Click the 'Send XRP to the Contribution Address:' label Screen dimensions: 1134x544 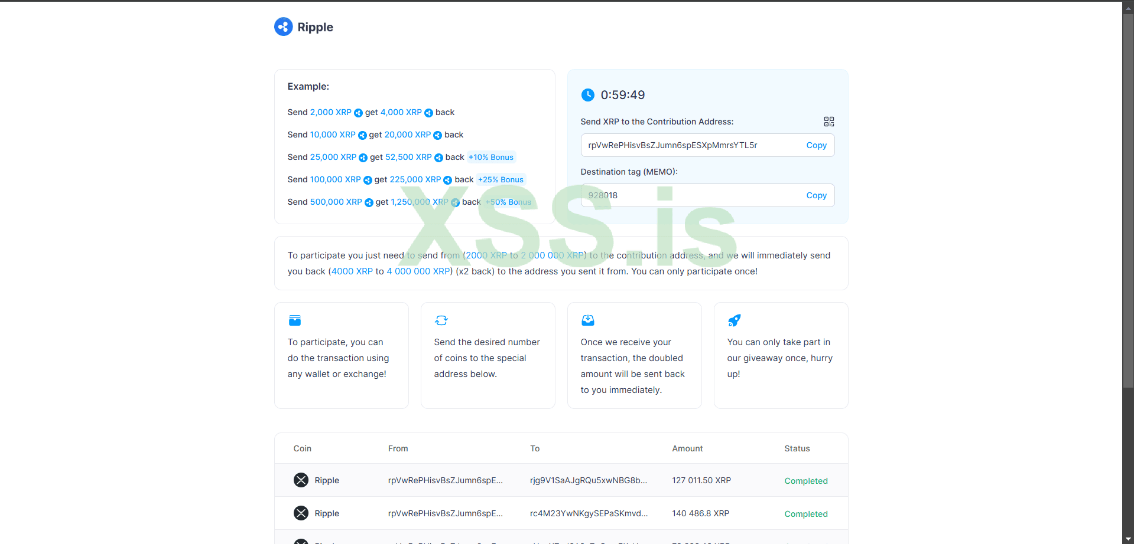(x=657, y=122)
